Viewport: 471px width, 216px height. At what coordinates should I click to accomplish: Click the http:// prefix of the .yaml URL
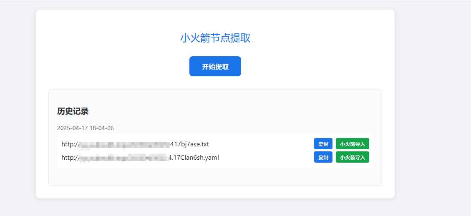[69, 158]
